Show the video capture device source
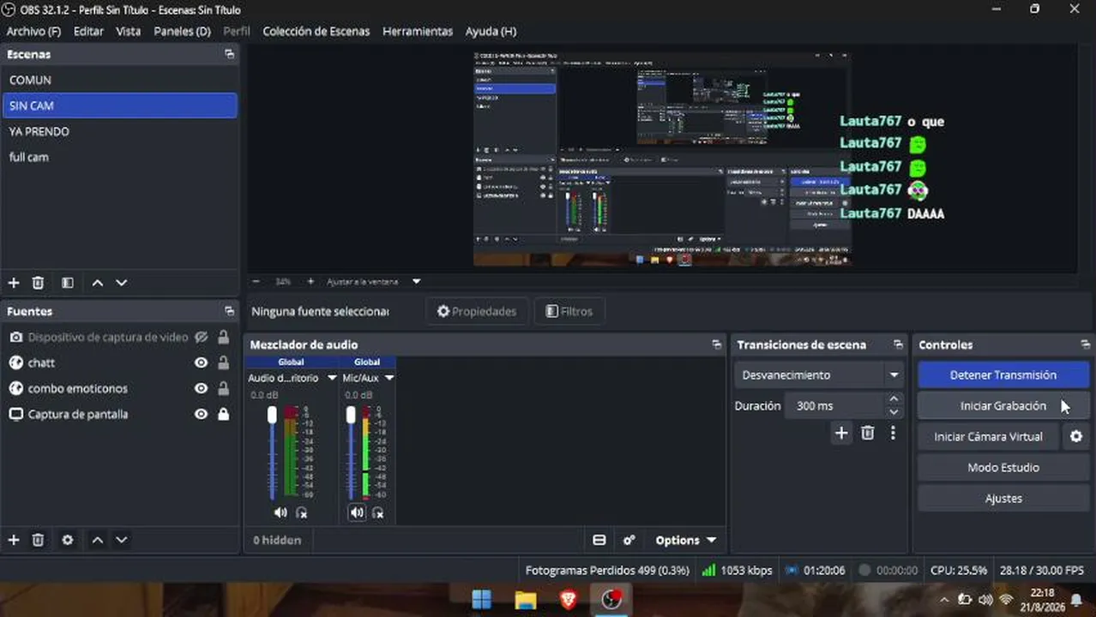1096x617 pixels. pos(201,338)
